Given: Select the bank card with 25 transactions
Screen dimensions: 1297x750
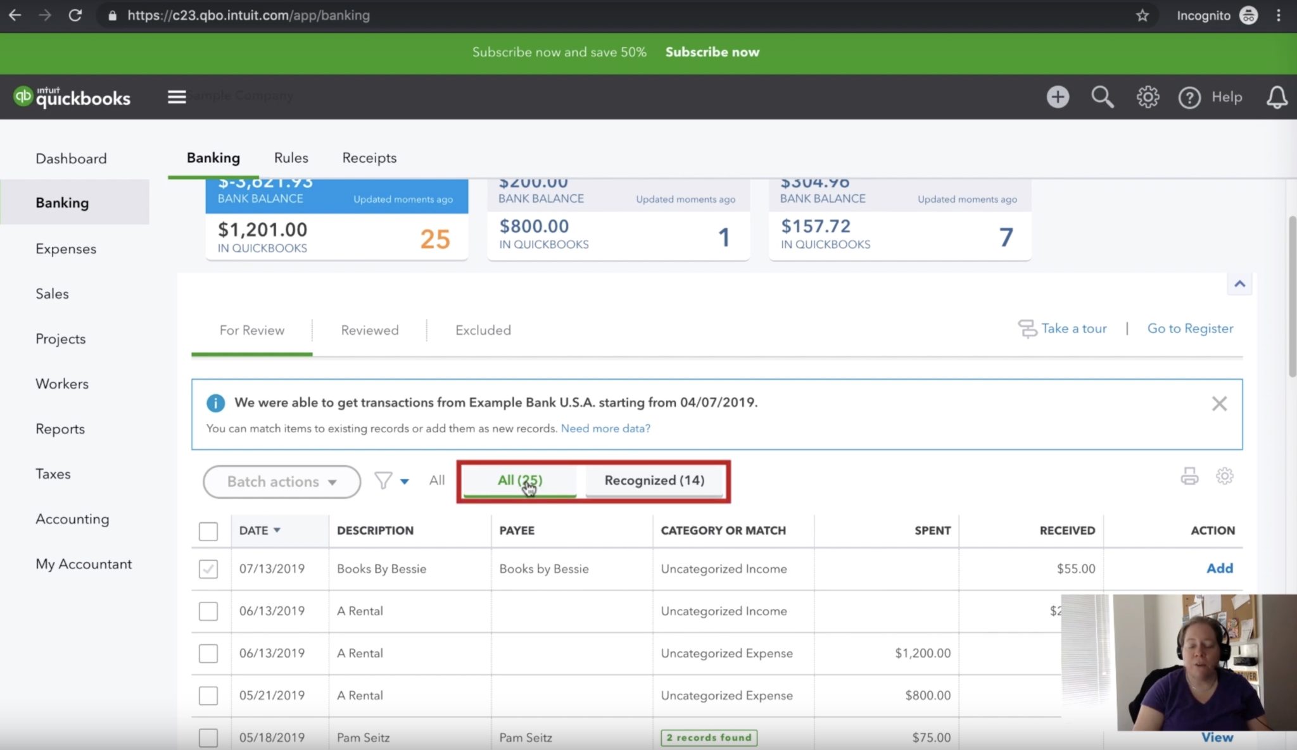Looking at the screenshot, I should pos(337,218).
